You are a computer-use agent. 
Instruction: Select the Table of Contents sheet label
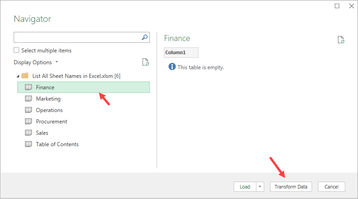pyautogui.click(x=57, y=144)
